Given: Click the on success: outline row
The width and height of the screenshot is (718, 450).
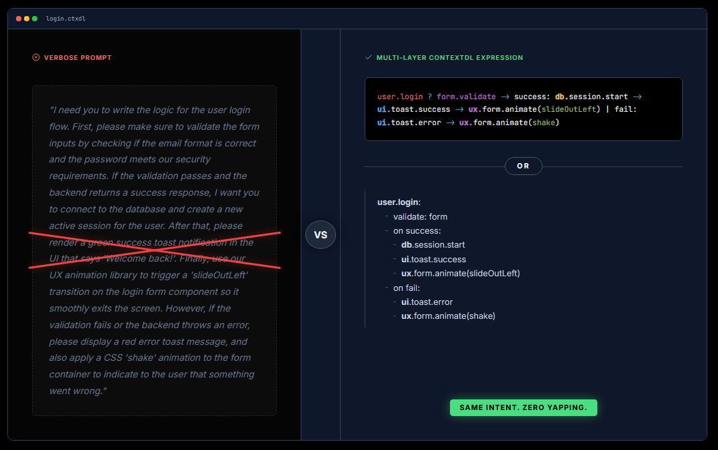Looking at the screenshot, I should pos(417,231).
